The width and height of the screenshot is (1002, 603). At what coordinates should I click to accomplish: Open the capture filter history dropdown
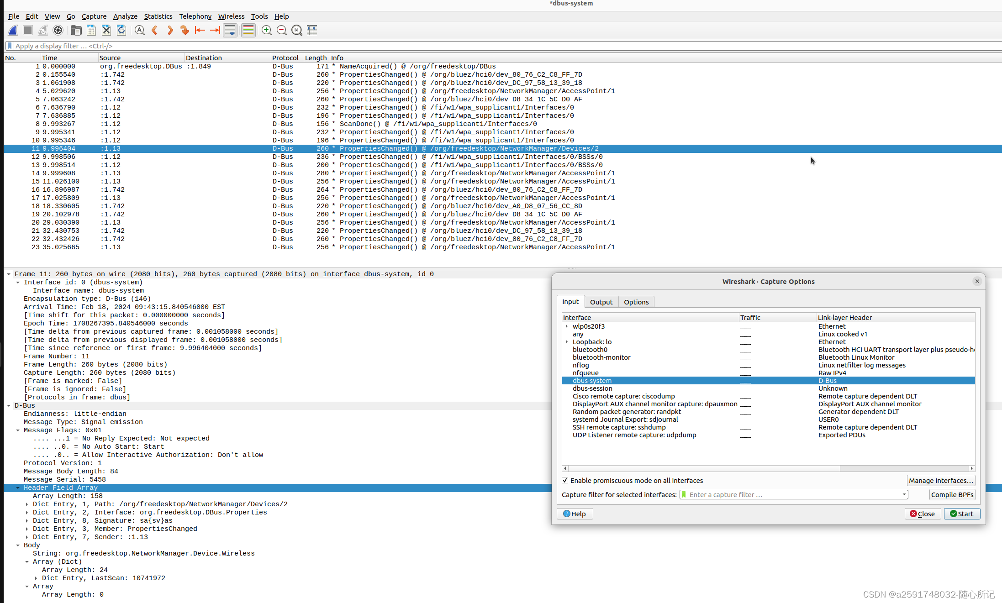tap(904, 494)
